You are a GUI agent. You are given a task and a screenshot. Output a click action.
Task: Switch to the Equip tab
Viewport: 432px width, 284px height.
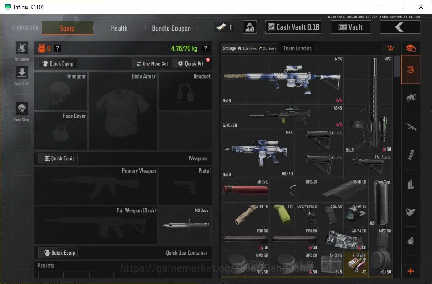[x=68, y=28]
